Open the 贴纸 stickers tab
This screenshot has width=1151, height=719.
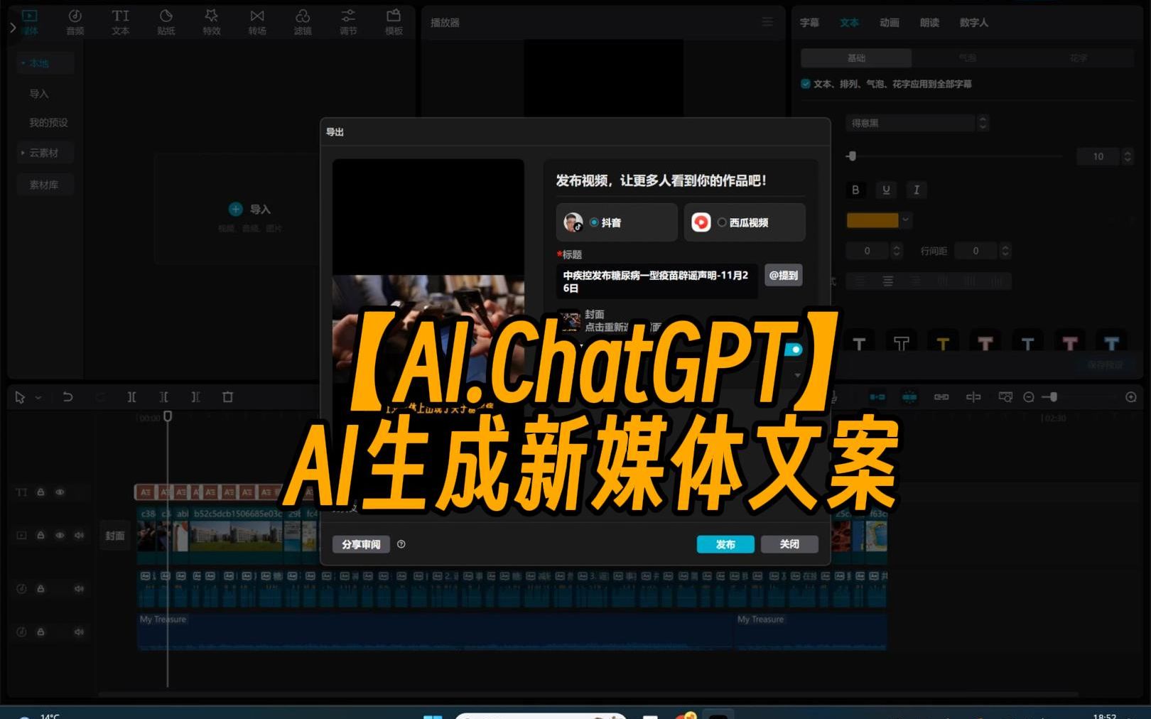click(166, 22)
